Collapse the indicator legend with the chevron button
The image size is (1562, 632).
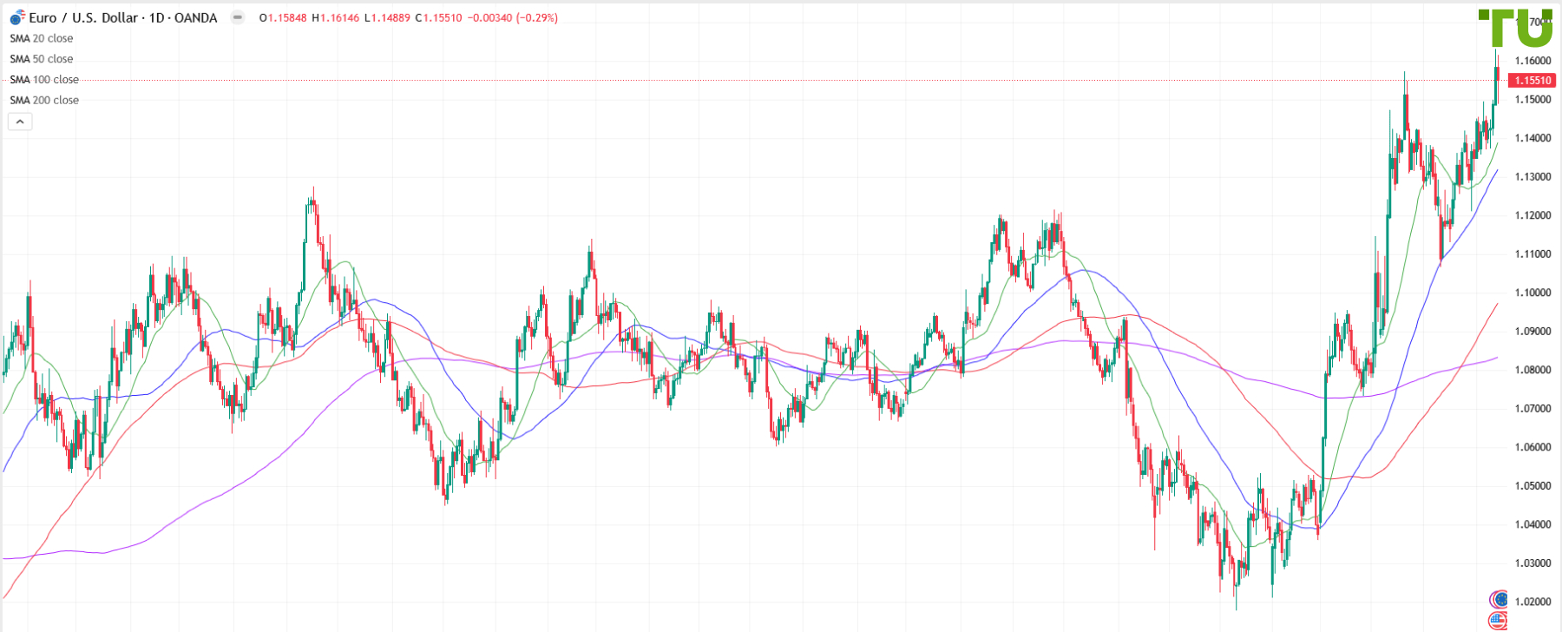20,122
